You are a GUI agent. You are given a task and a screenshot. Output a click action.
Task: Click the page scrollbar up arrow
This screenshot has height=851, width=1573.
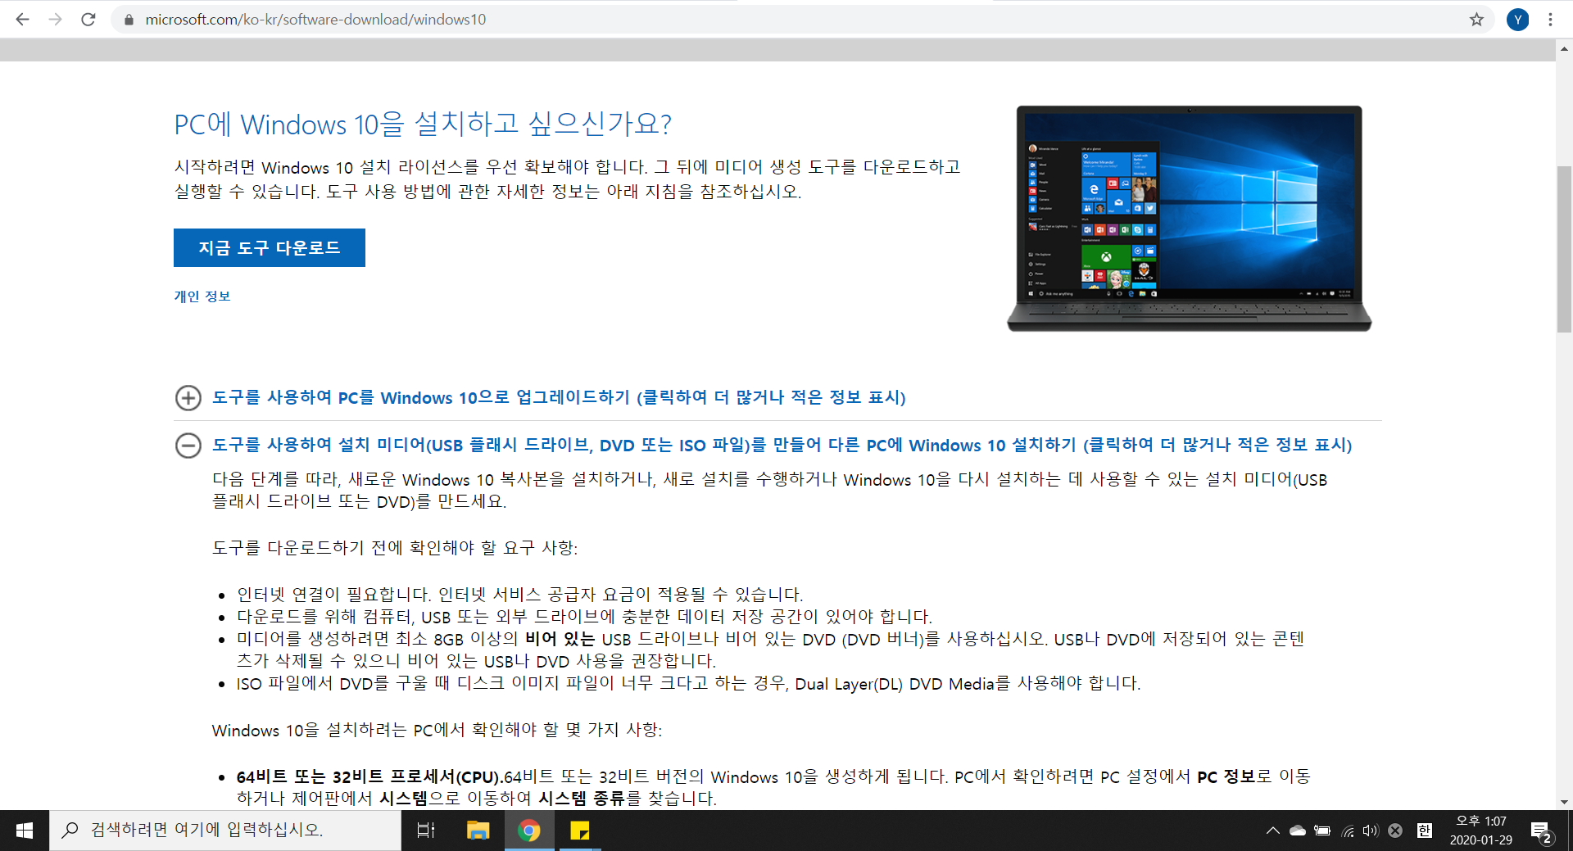pos(1564,49)
